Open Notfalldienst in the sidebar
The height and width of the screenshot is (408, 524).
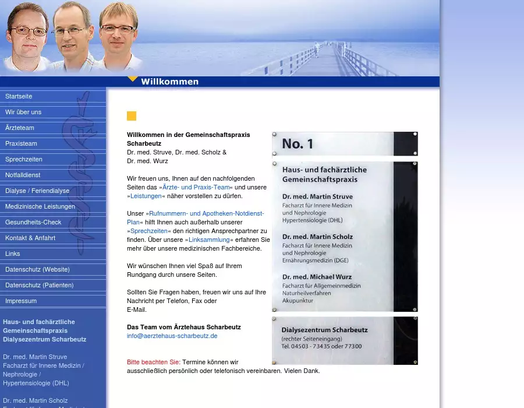23,175
